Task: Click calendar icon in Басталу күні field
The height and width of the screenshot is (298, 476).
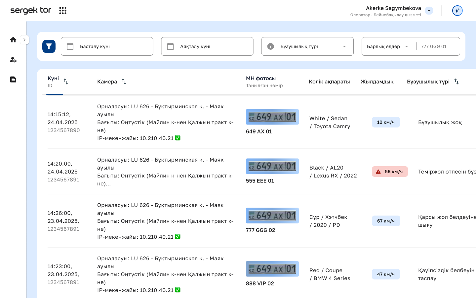Action: click(x=70, y=46)
